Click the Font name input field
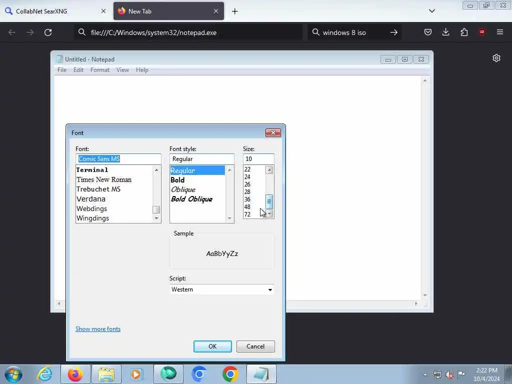The width and height of the screenshot is (512, 384). pos(118,159)
